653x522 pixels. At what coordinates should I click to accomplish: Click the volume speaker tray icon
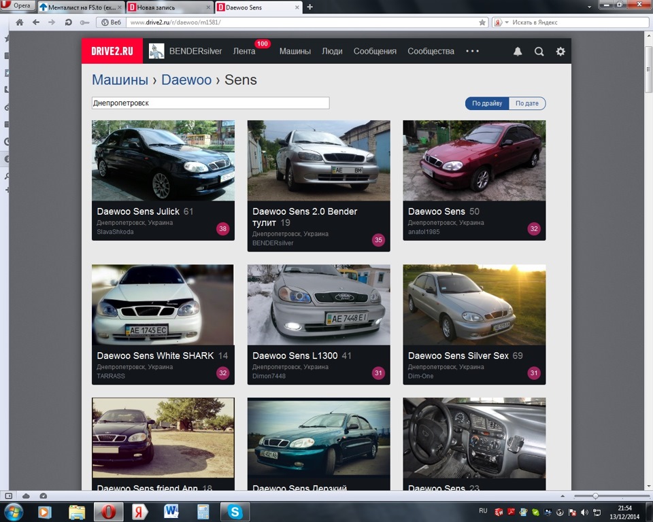(585, 512)
